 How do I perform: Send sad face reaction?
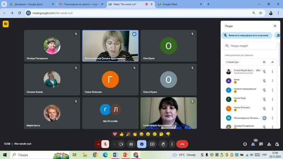[155, 134]
